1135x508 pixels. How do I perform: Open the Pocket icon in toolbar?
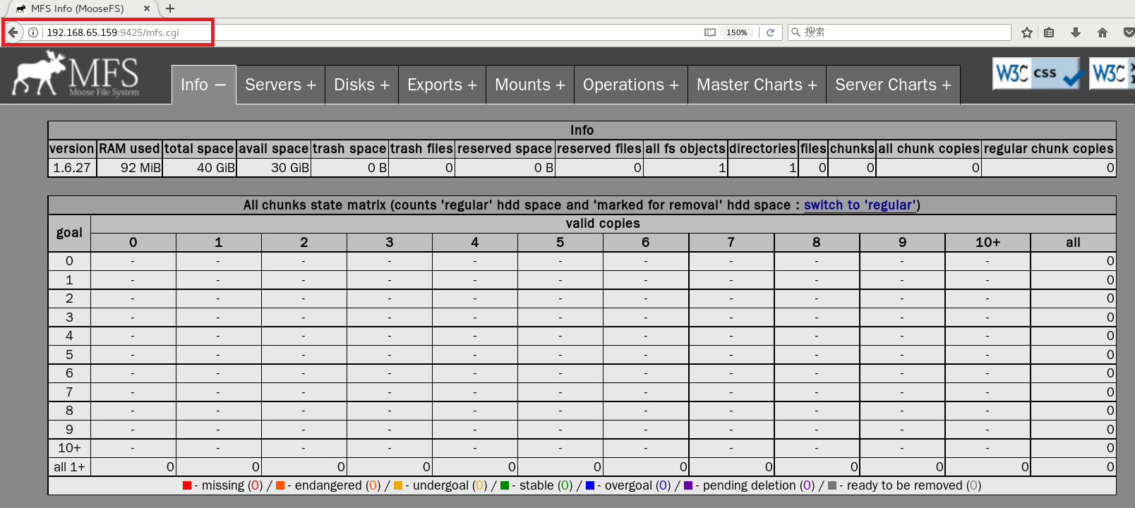click(x=1129, y=32)
